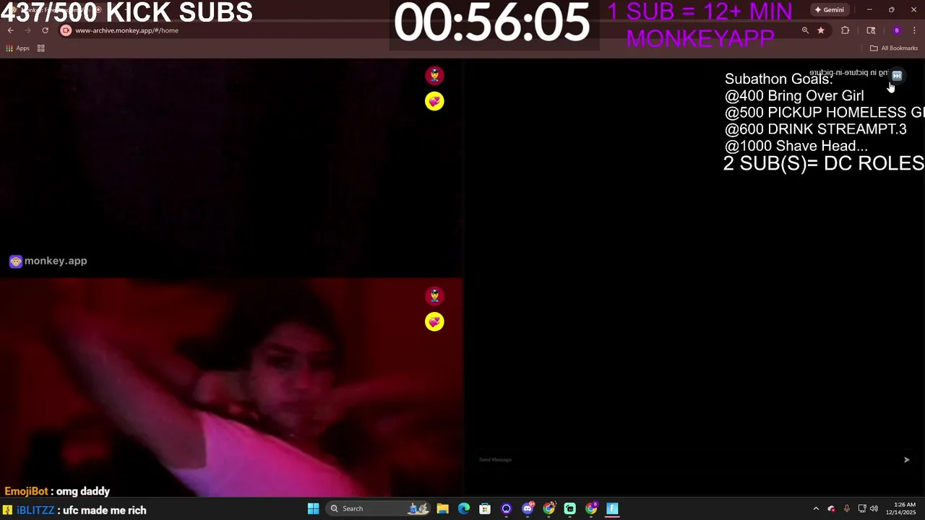Show hidden system tray icons
Screen dimensions: 925x520
[x=816, y=508]
